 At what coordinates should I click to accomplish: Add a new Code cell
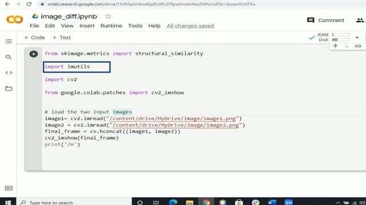click(x=34, y=38)
